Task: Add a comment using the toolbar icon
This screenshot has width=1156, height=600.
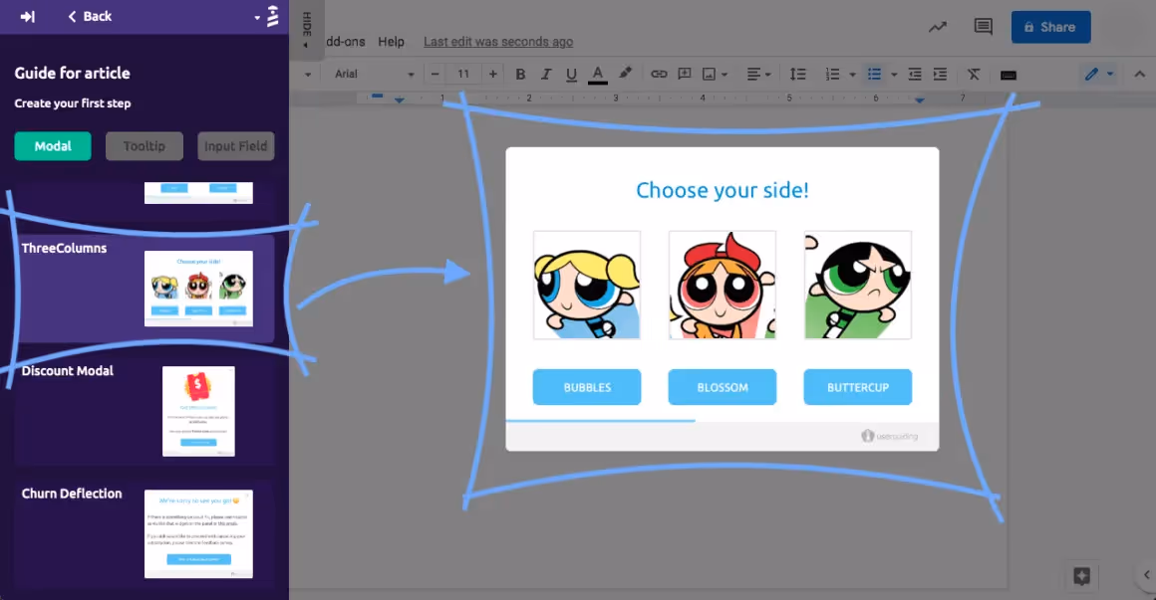Action: pos(685,74)
